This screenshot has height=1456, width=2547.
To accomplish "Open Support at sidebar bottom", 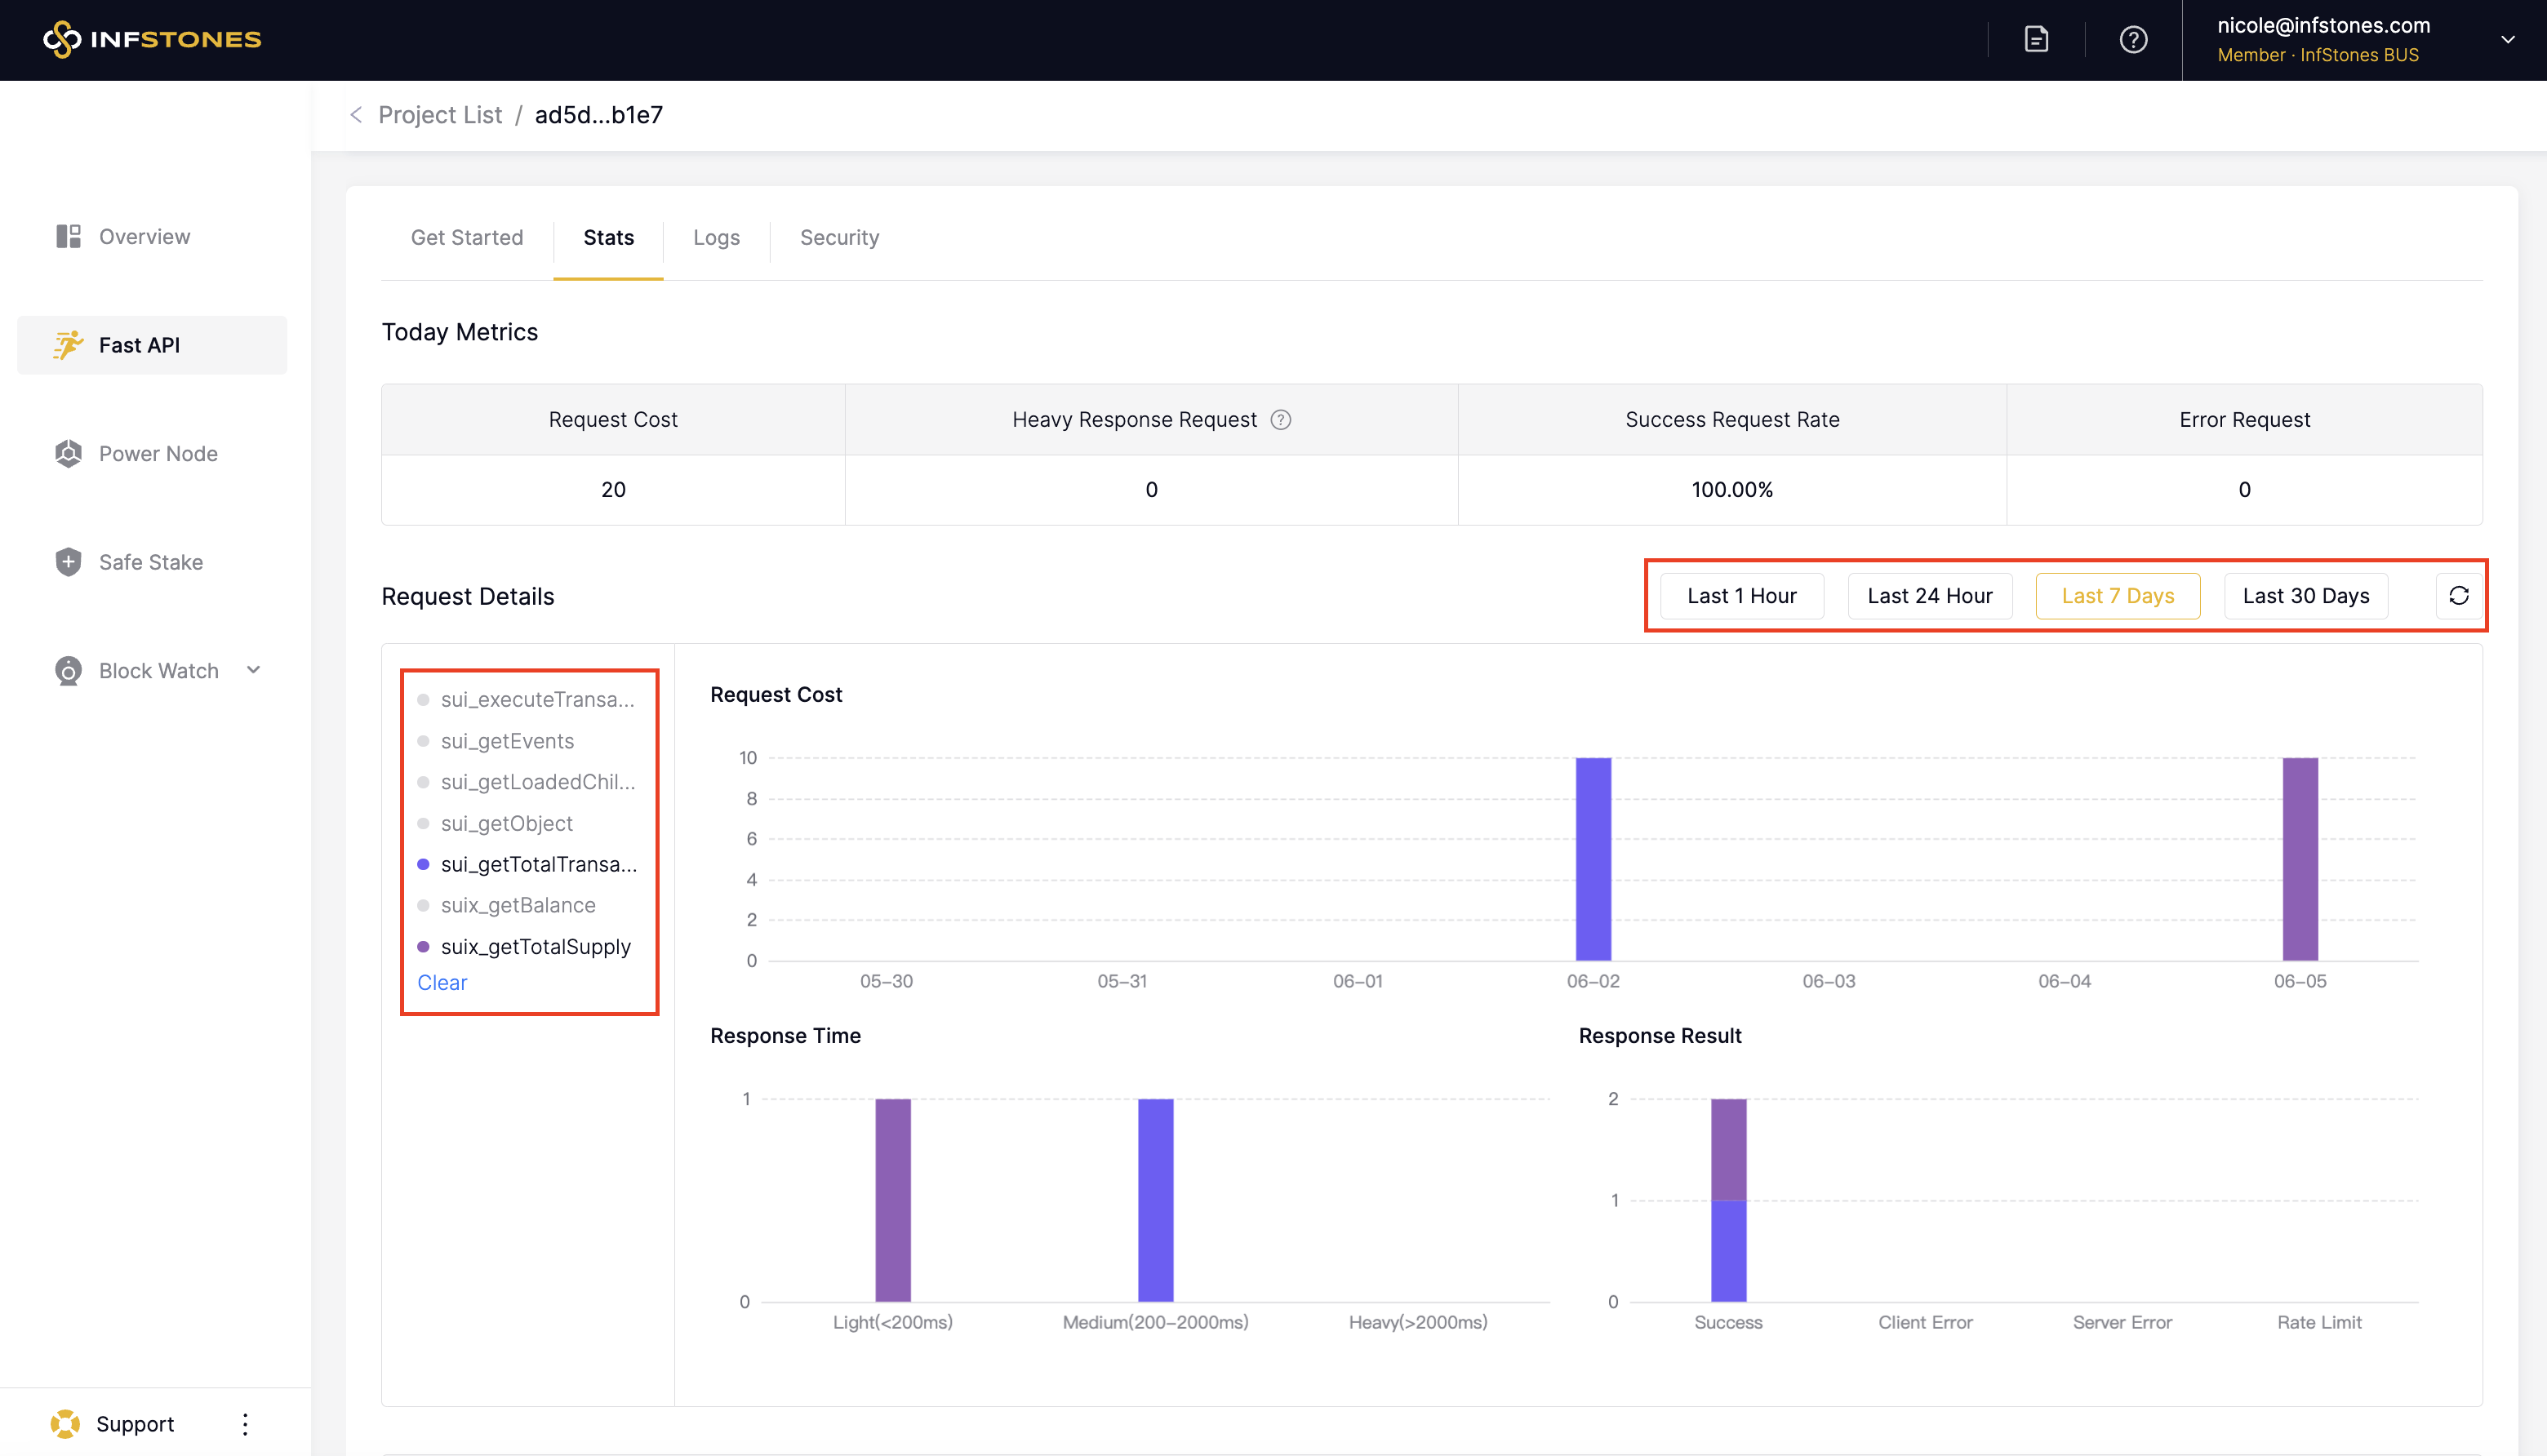I will pos(134,1423).
